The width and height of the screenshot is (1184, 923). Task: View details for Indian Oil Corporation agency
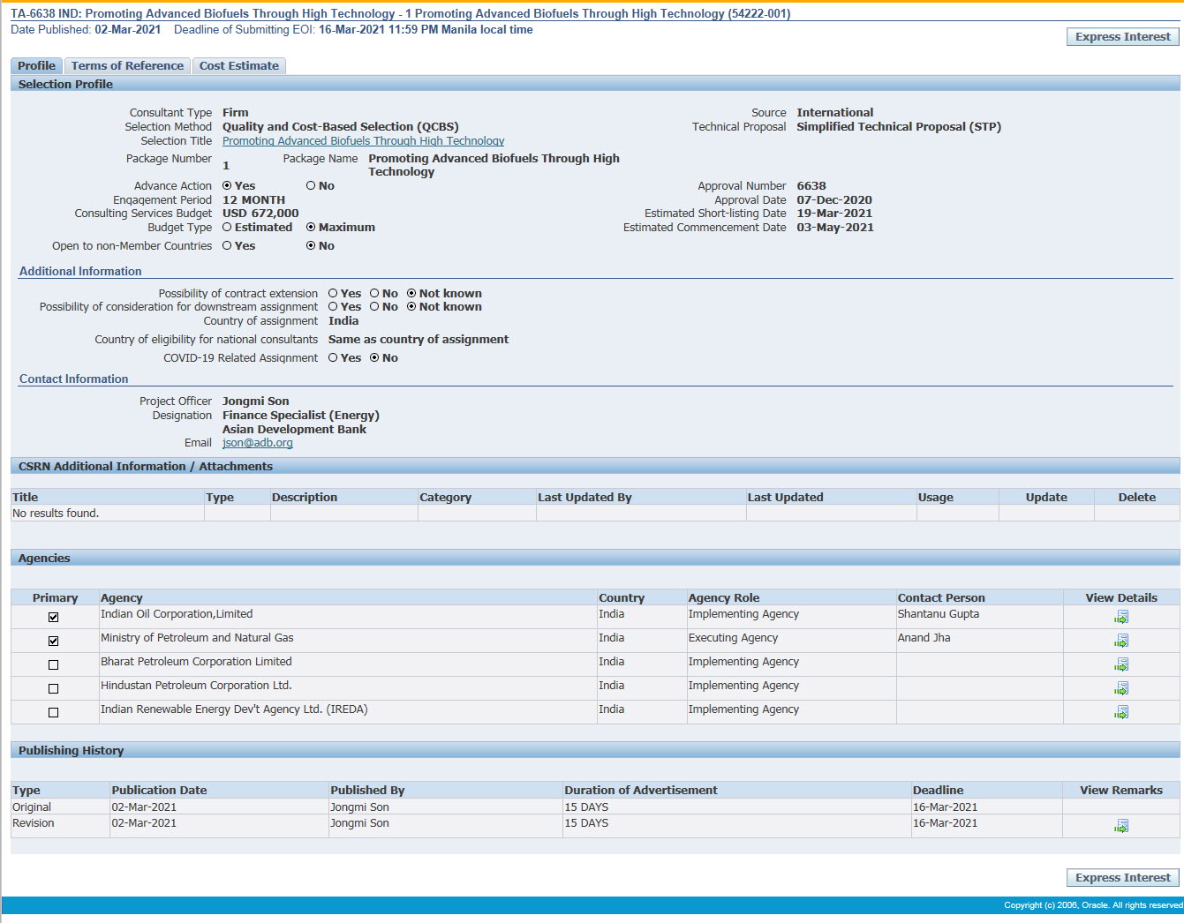tap(1121, 617)
